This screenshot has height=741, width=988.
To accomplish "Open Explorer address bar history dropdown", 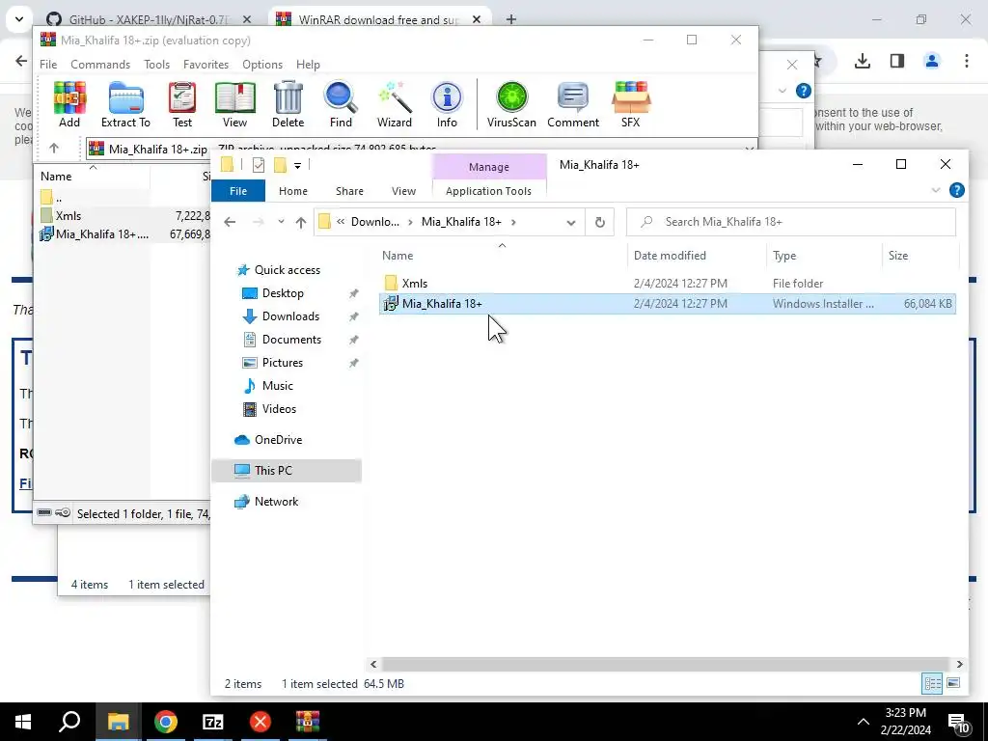I will click(x=571, y=222).
